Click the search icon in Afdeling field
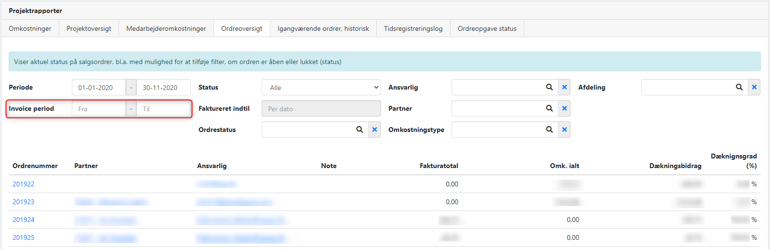 [x=739, y=87]
